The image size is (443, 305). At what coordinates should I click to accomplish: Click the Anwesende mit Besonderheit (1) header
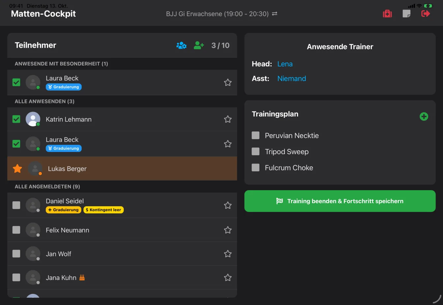pos(61,64)
